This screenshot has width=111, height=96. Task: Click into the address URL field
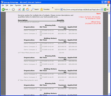tap(82, 9)
